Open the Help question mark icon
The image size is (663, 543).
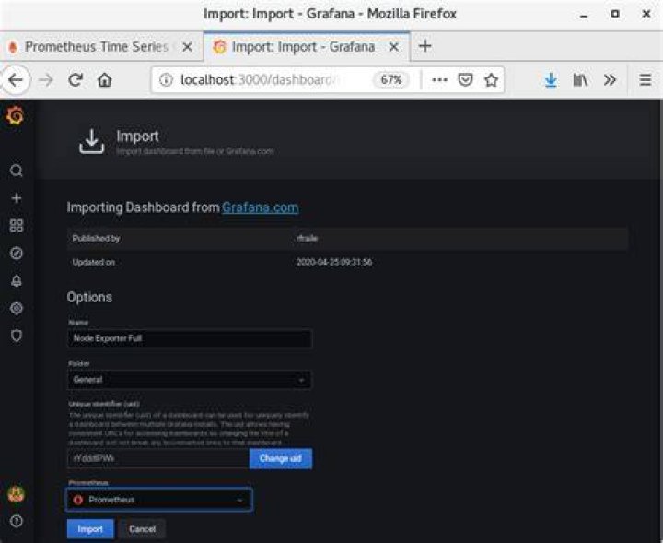coord(16,521)
